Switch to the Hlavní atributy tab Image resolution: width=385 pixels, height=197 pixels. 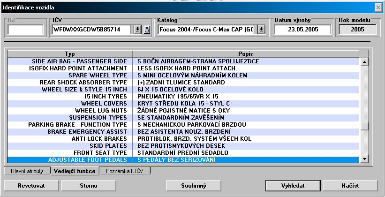tap(27, 171)
